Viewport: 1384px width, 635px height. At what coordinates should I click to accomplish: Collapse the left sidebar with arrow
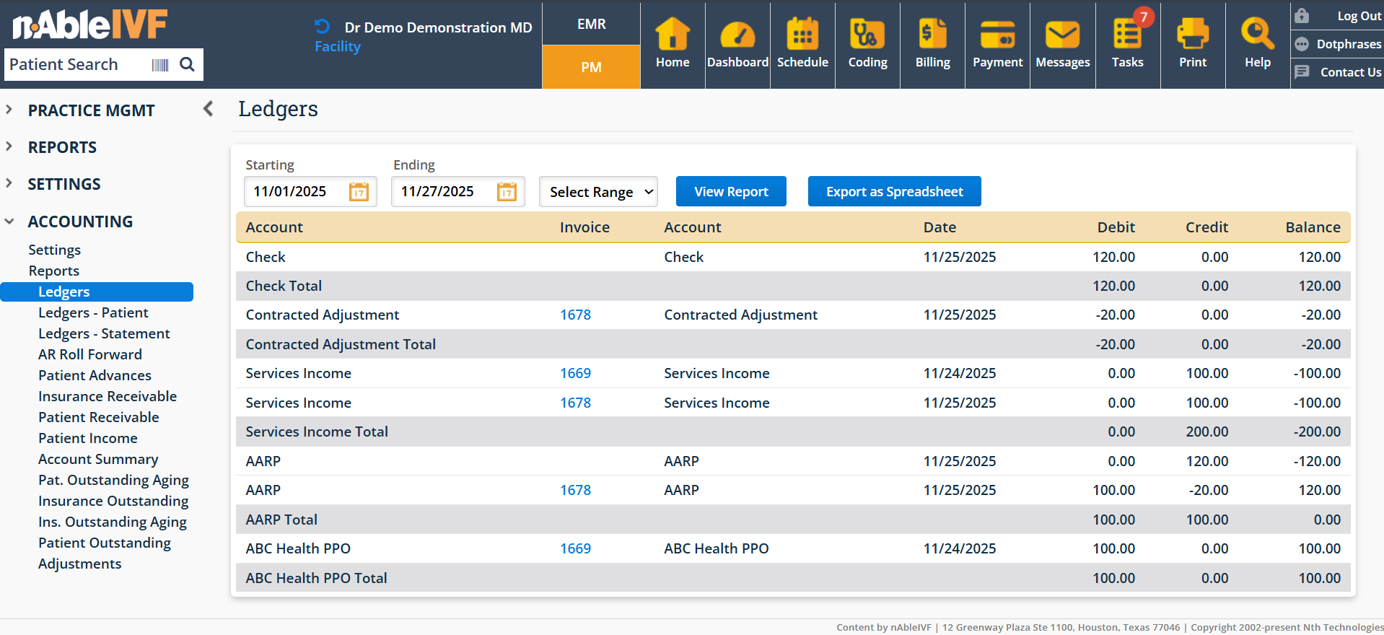(x=208, y=109)
